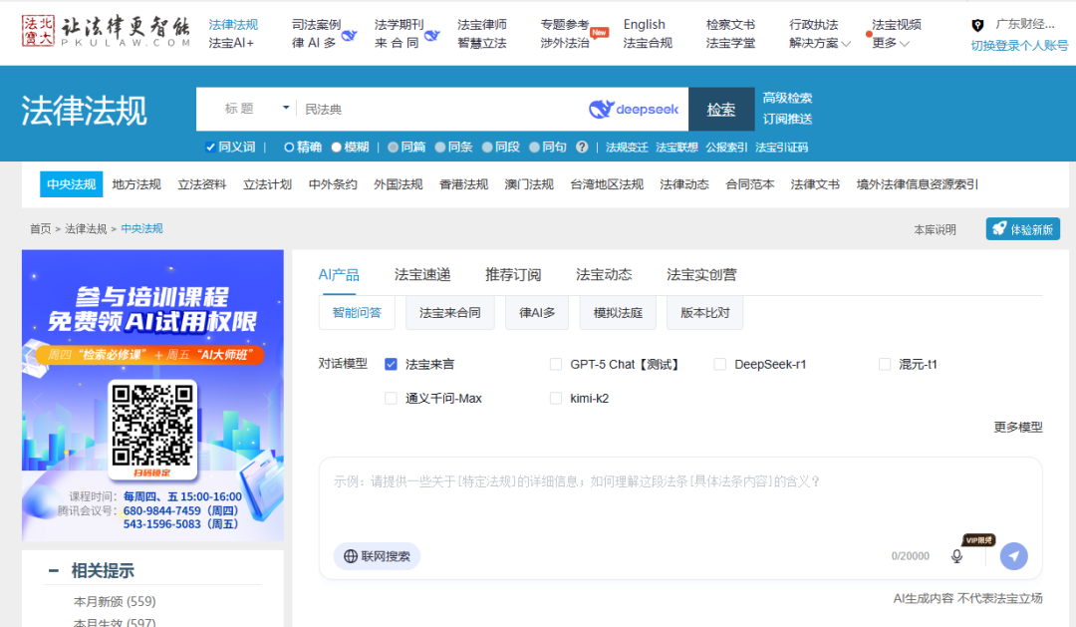
Task: Select the 版本比对 sub-tab
Action: [x=704, y=313]
